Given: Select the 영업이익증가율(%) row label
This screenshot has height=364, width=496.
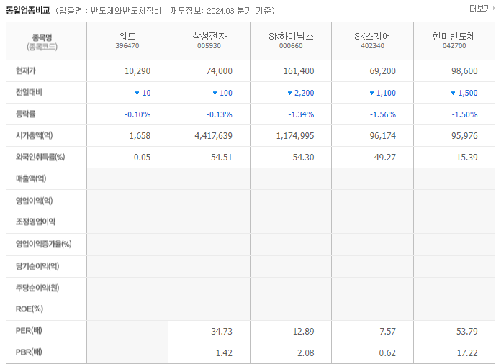Looking at the screenshot, I should click(x=44, y=244).
